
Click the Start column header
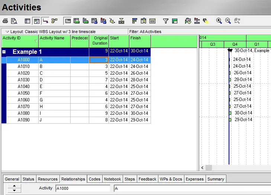pyautogui.click(x=119, y=41)
